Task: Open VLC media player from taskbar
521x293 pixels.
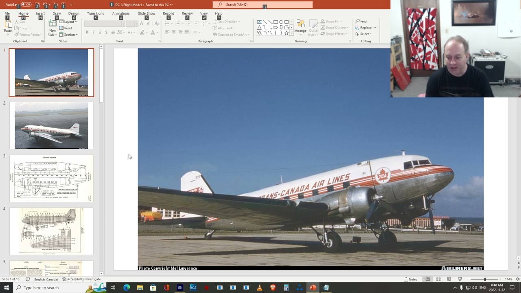Action: [x=260, y=288]
